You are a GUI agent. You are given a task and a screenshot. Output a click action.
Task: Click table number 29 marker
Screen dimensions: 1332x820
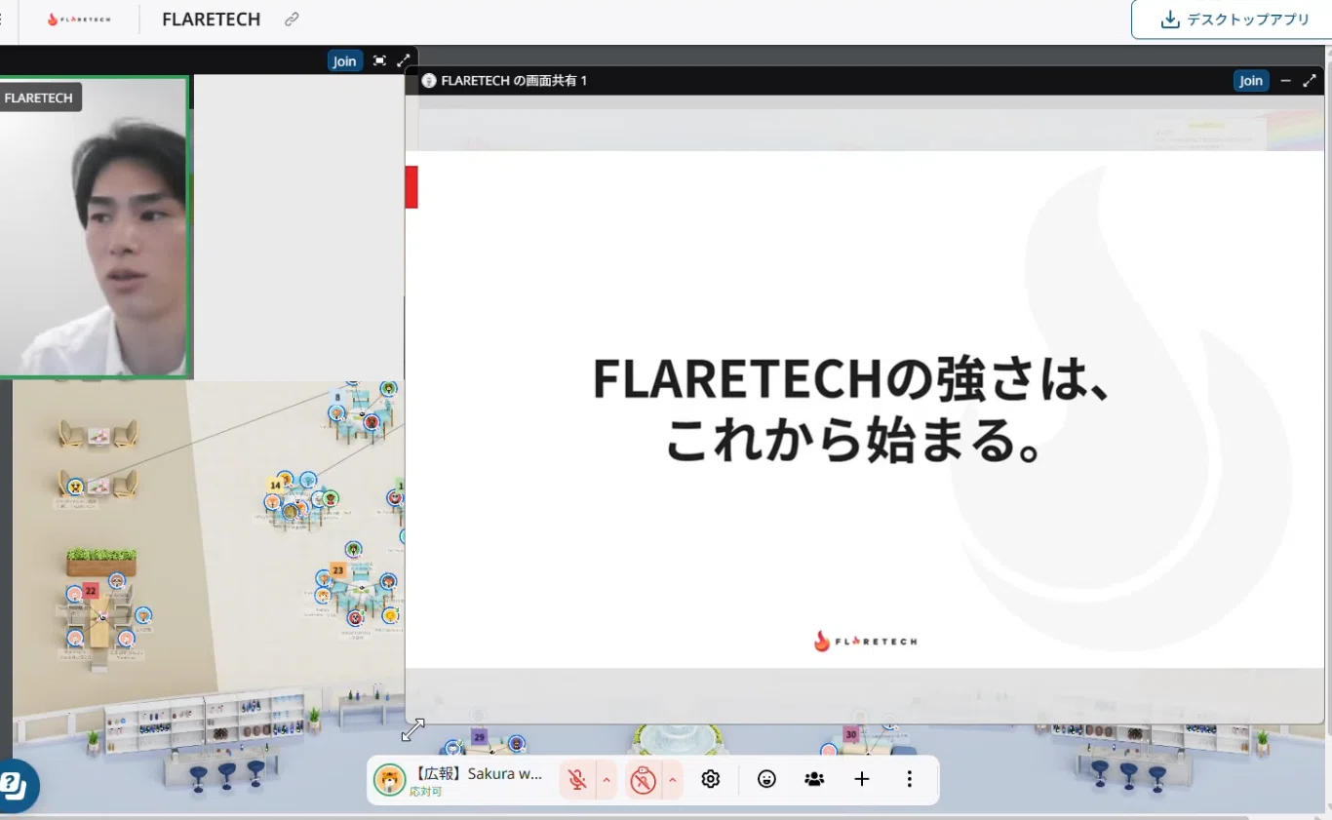(479, 737)
